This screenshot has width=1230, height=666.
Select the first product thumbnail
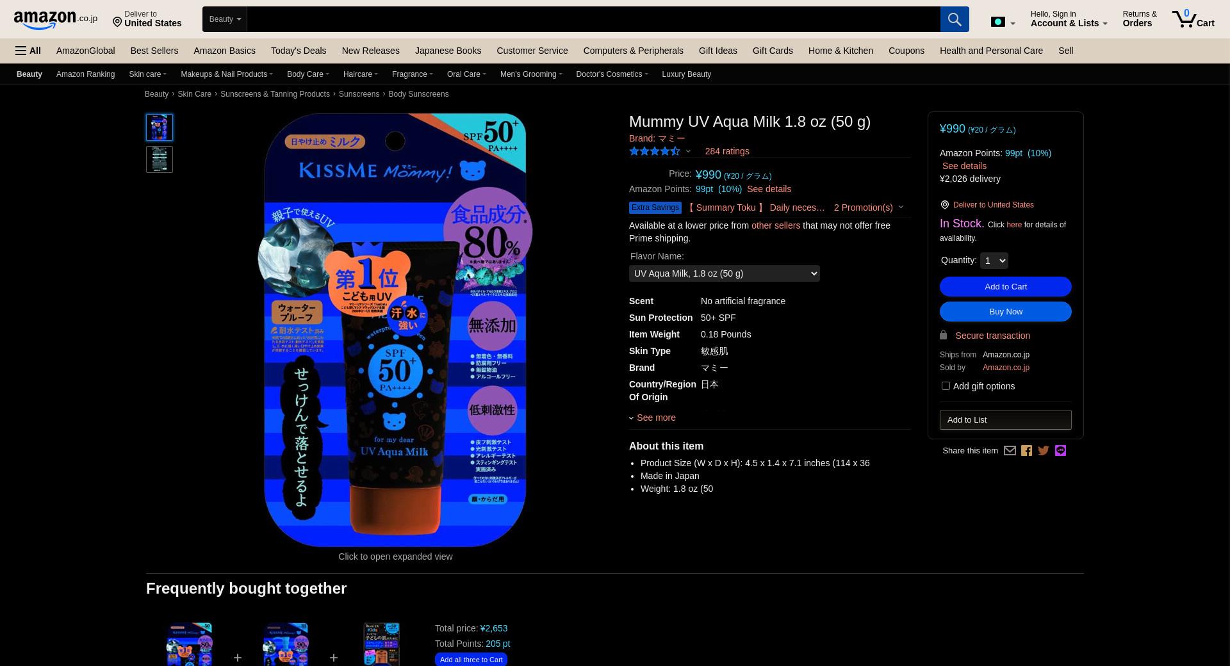coord(160,127)
